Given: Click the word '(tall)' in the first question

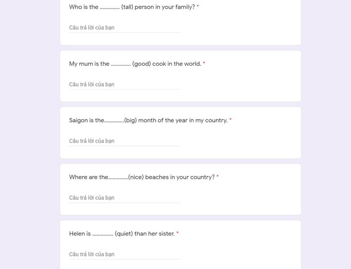Looking at the screenshot, I should [127, 7].
